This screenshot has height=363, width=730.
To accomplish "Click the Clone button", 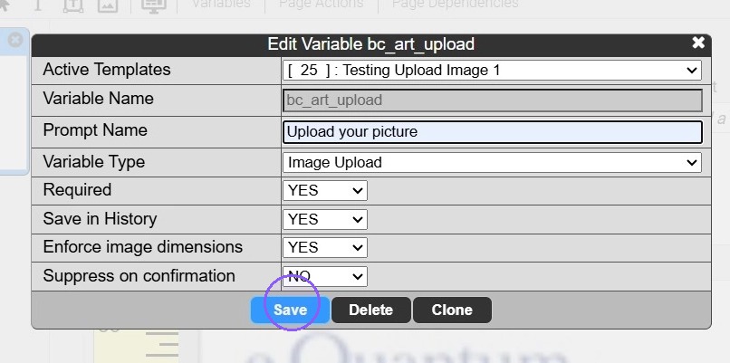I will 452,310.
